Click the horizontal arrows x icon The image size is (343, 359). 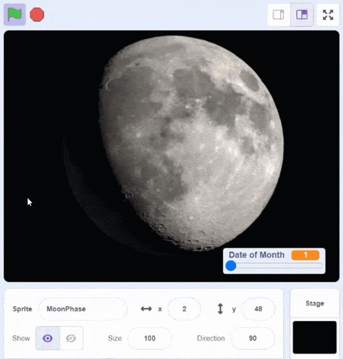pos(146,309)
